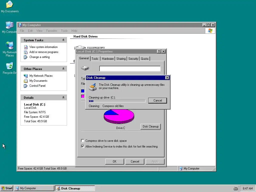
Task: Switch to the Sharing tab
Action: pyautogui.click(x=121, y=58)
